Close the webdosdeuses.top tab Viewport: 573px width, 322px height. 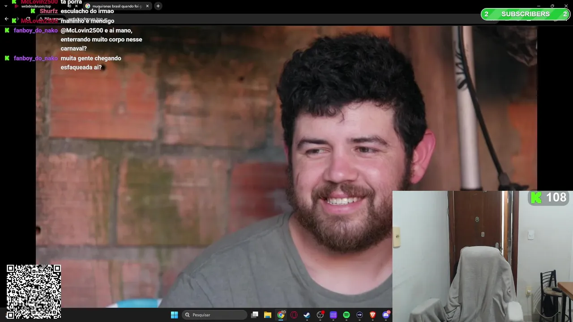click(x=76, y=6)
